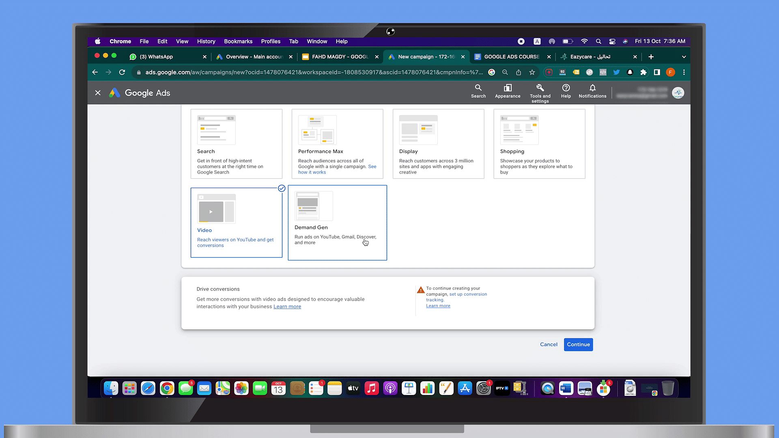
Task: Click the blue Continue button
Action: (x=578, y=344)
